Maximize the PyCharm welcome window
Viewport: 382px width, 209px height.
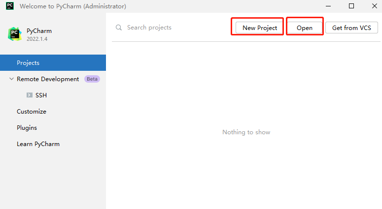(x=351, y=6)
